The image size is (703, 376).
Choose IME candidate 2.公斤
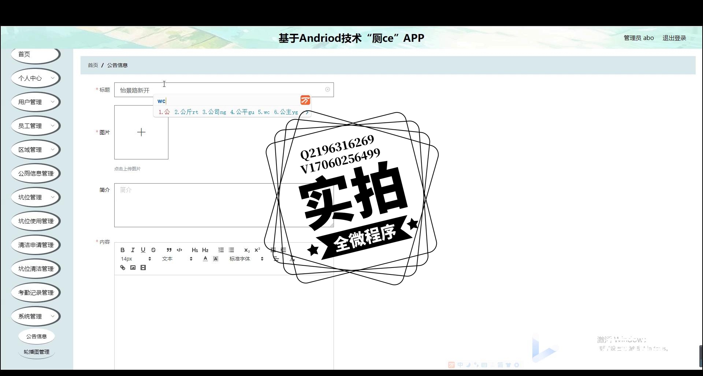tap(186, 112)
